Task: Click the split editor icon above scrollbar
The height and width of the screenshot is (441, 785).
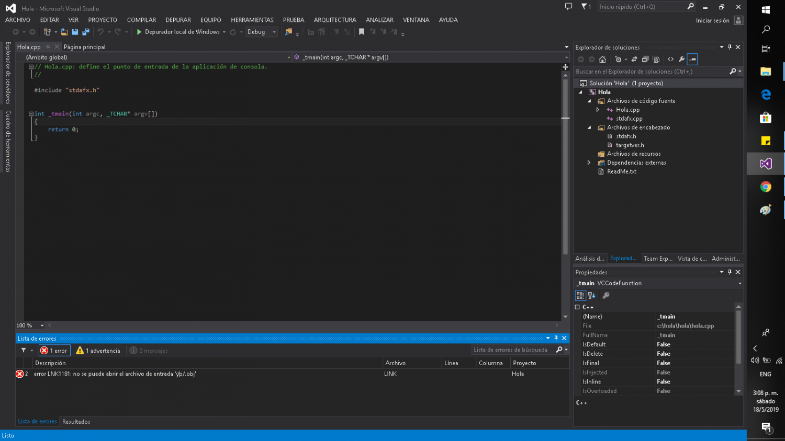Action: tap(565, 67)
